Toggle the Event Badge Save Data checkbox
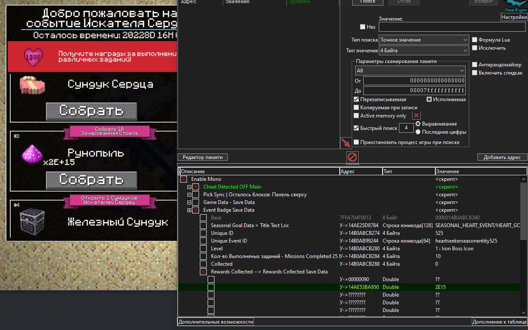Viewport: 528px width, 330px height. click(195, 210)
